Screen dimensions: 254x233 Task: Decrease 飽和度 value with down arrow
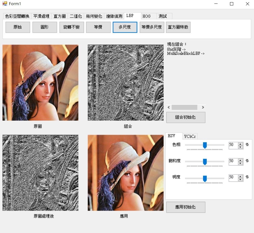pos(241,163)
